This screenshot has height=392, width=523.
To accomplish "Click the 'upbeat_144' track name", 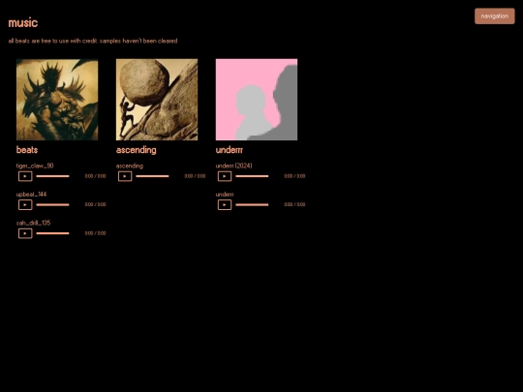I will point(31,195).
